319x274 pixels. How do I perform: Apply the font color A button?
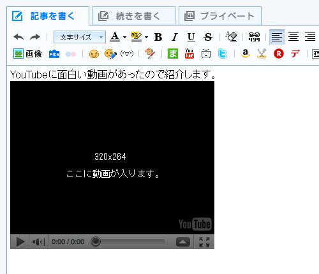click(x=115, y=37)
